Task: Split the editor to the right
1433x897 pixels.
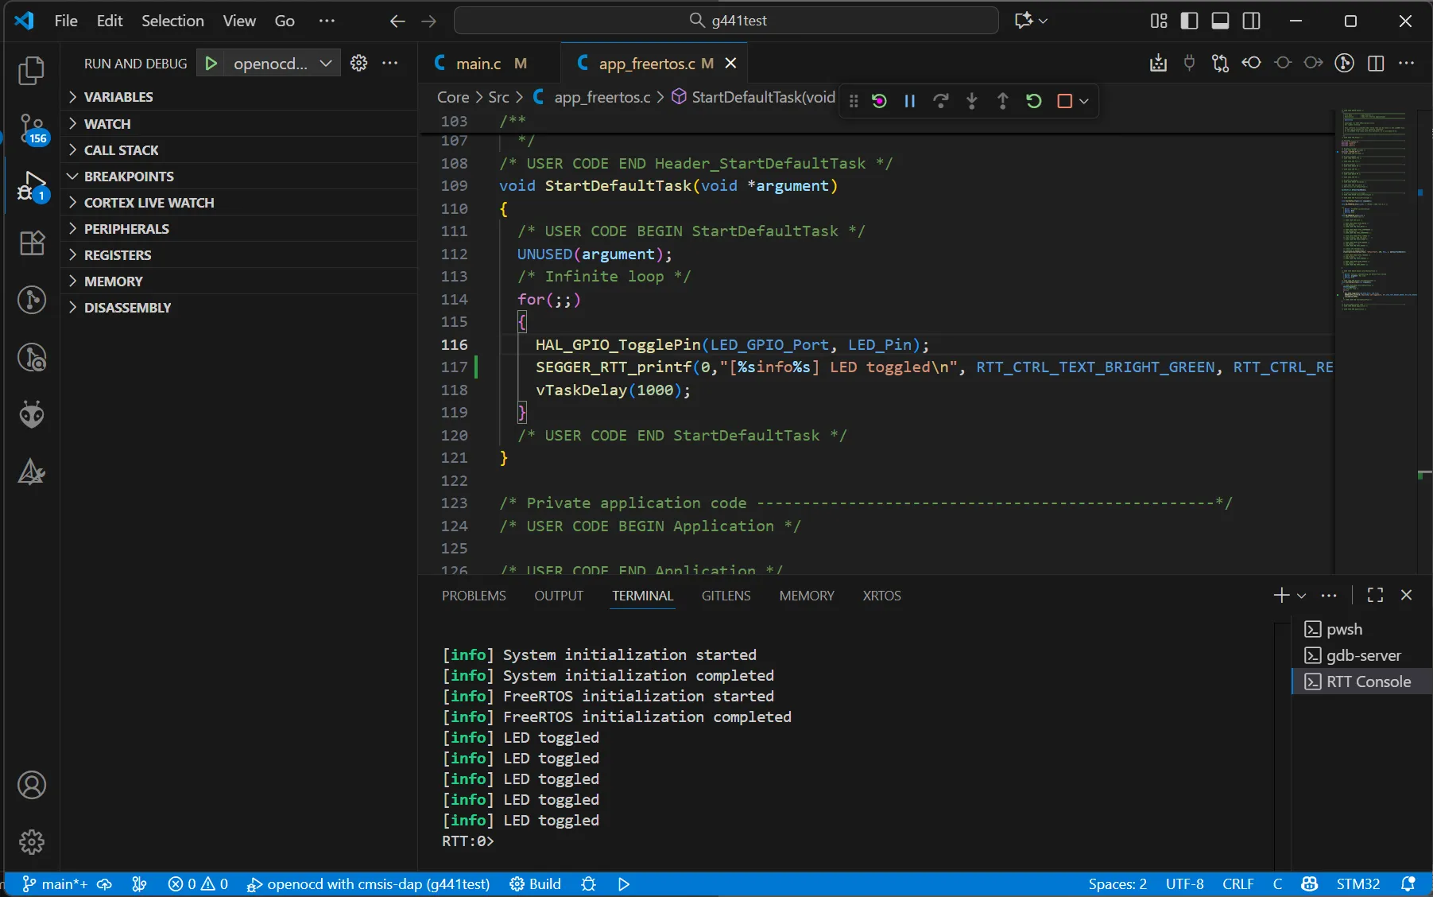Action: 1376,64
